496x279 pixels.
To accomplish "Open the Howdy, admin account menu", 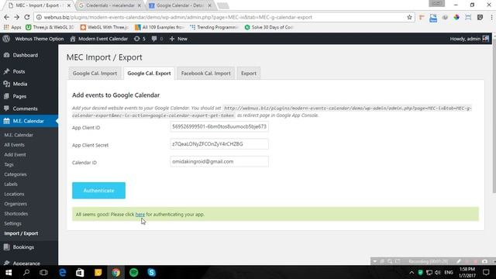I will click(x=470, y=39).
